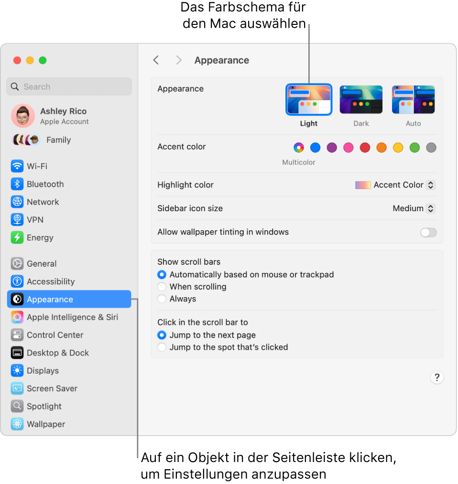This screenshot has height=484, width=458.
Task: Switch appearance to Dark mode
Action: [361, 98]
